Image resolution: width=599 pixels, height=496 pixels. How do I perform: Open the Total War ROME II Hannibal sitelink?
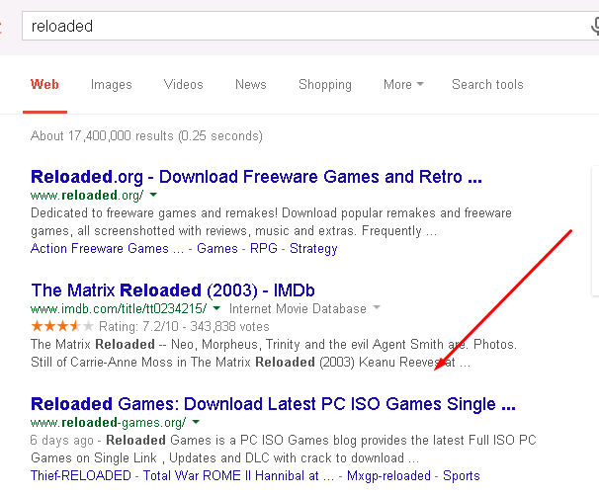pyautogui.click(x=238, y=476)
